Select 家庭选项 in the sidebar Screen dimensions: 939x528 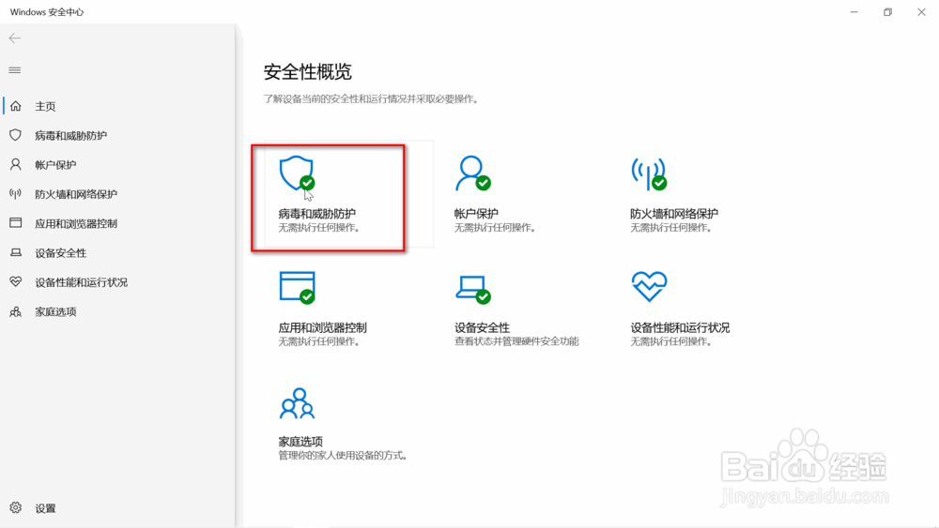coord(55,311)
